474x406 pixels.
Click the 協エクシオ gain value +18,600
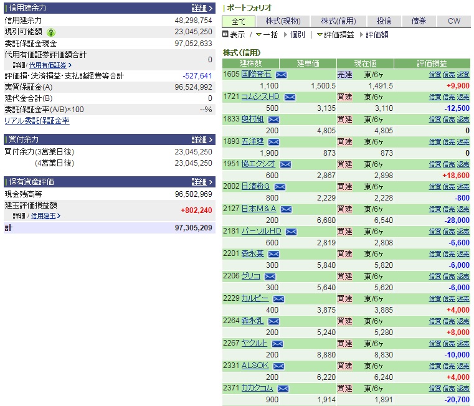pos(456,176)
